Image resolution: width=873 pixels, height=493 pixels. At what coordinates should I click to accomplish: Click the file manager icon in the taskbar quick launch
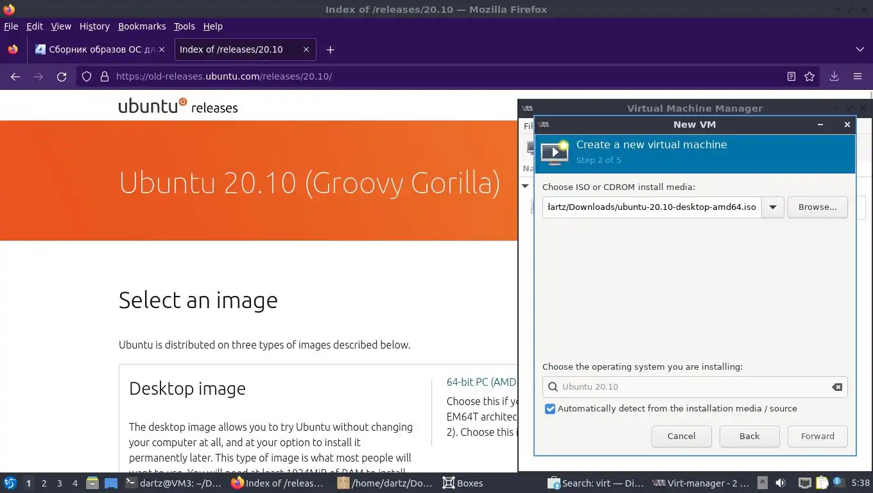[x=92, y=483]
